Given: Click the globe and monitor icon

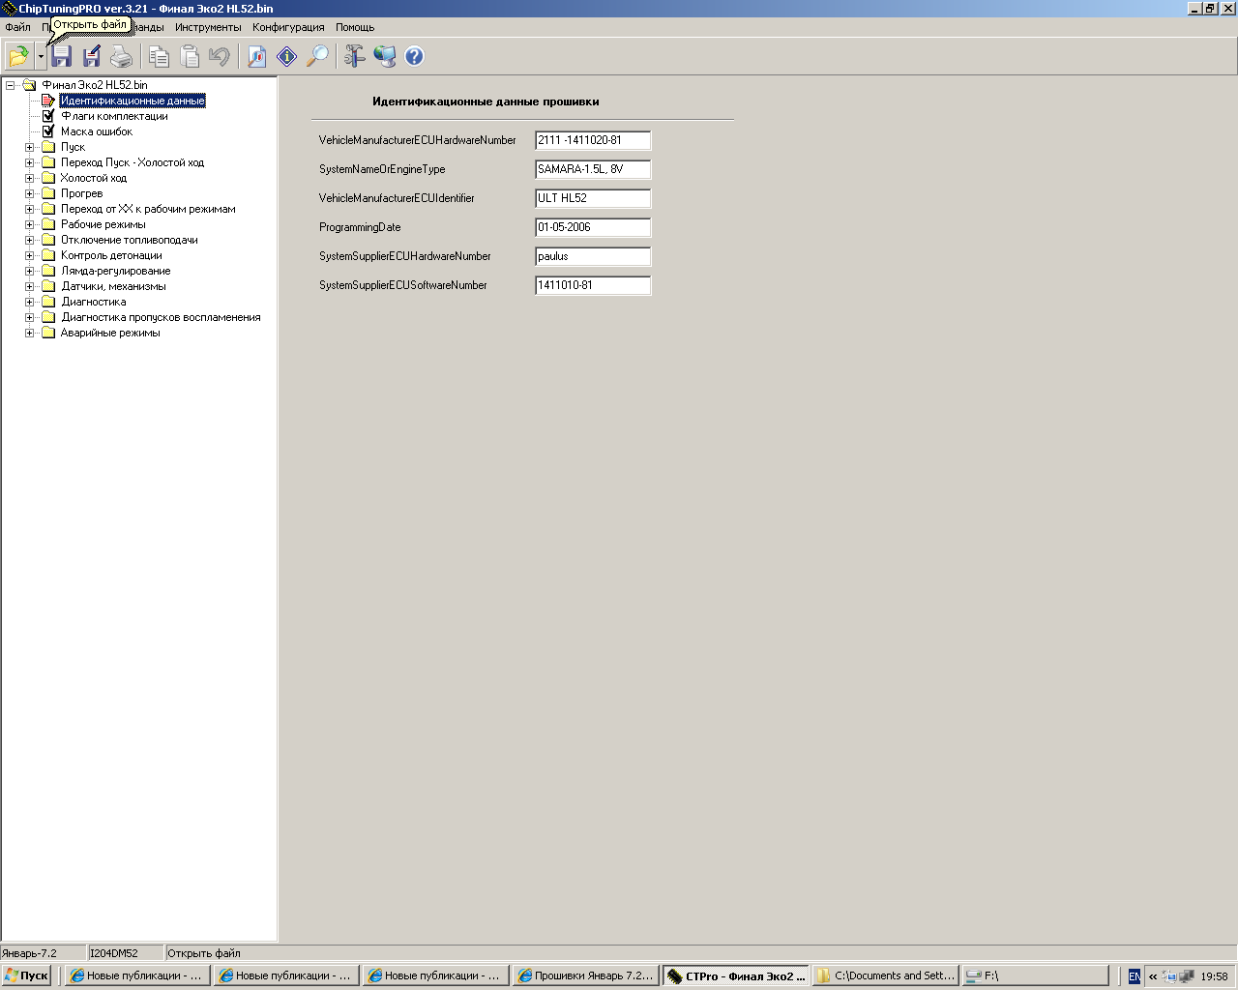Looking at the screenshot, I should [x=385, y=56].
